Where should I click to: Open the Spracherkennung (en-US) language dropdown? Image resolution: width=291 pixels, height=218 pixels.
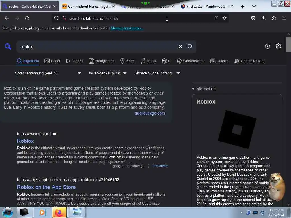click(48, 73)
